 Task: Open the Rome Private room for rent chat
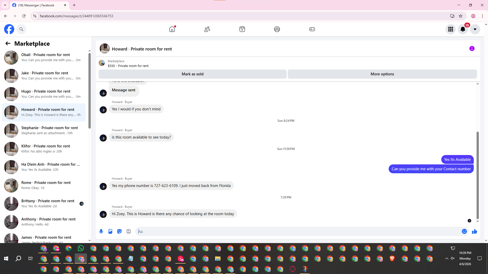pyautogui.click(x=44, y=185)
